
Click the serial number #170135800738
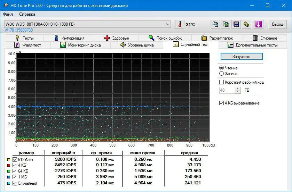coord(19,30)
